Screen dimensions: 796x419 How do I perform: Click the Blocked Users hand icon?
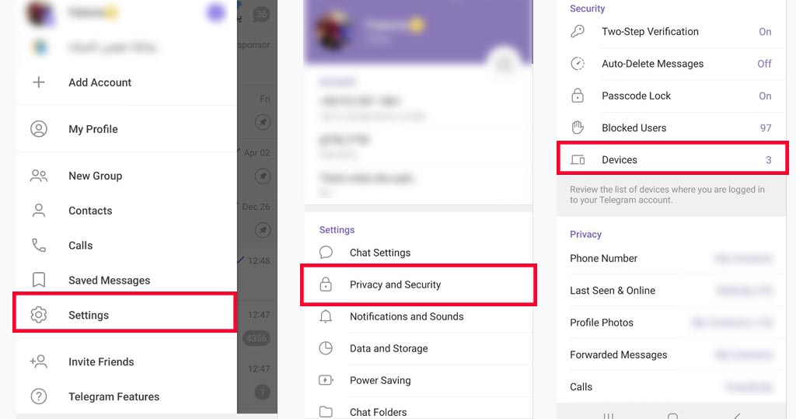[x=578, y=127]
